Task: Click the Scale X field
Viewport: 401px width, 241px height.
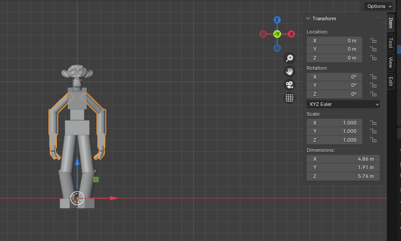Action: pyautogui.click(x=334, y=123)
